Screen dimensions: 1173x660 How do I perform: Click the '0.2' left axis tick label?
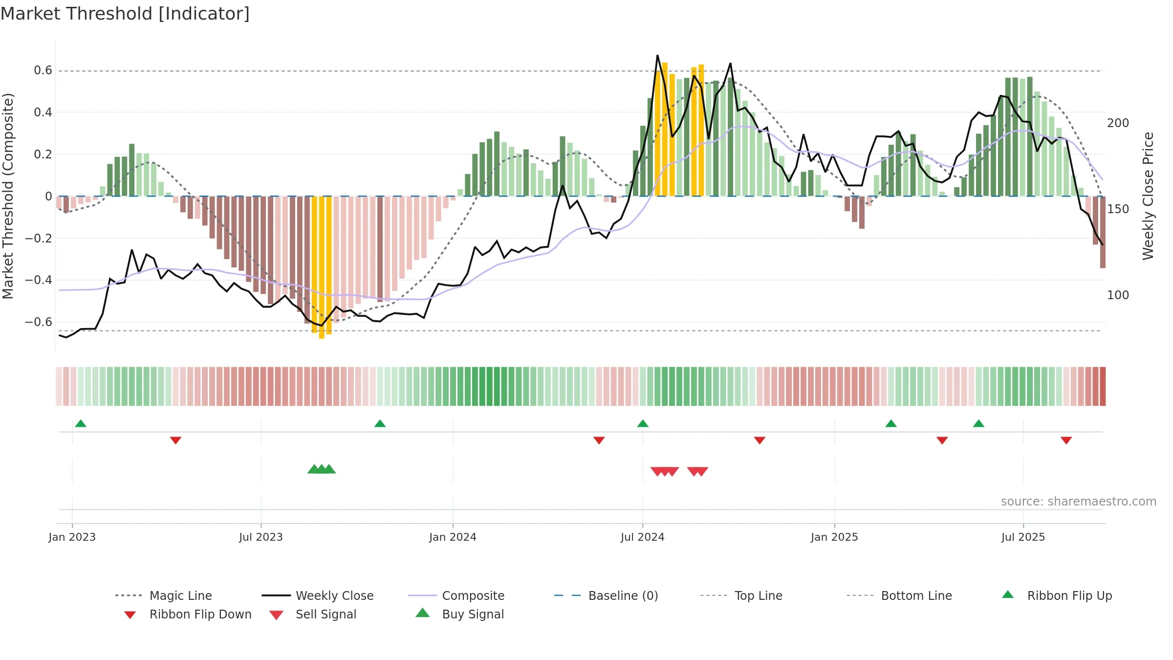pyautogui.click(x=43, y=154)
